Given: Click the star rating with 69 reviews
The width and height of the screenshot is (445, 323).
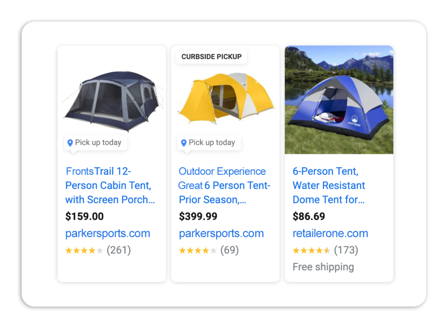Looking at the screenshot, I should [x=198, y=250].
